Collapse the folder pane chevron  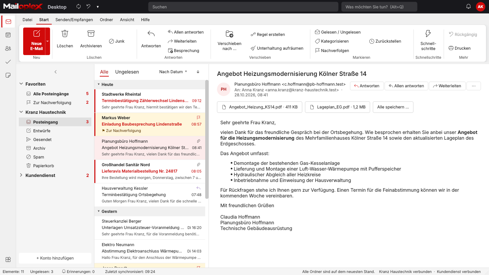56,72
